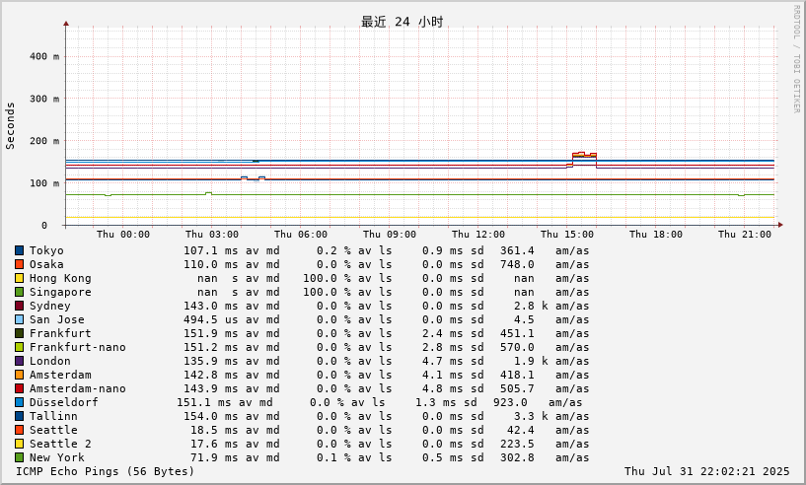
Task: Click the ICMP Echo Pings (56 Bytes) caption
Action: pos(106,471)
